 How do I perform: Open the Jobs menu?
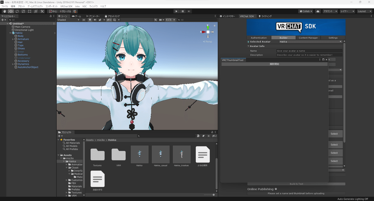[77, 6]
